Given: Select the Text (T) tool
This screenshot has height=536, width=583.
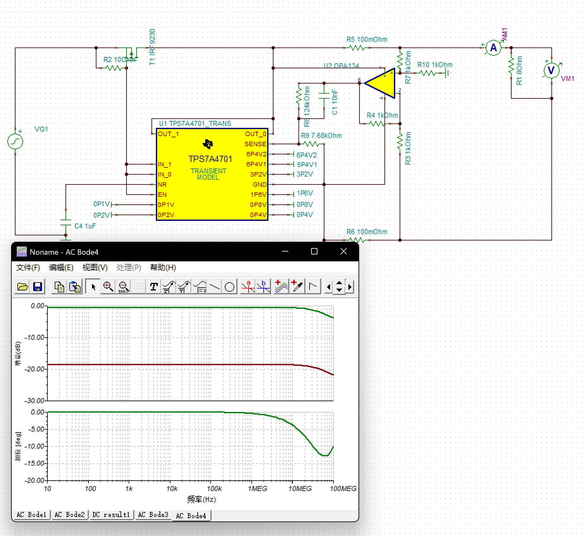Looking at the screenshot, I should (154, 287).
